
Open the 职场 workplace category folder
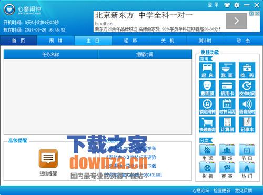point(227,152)
